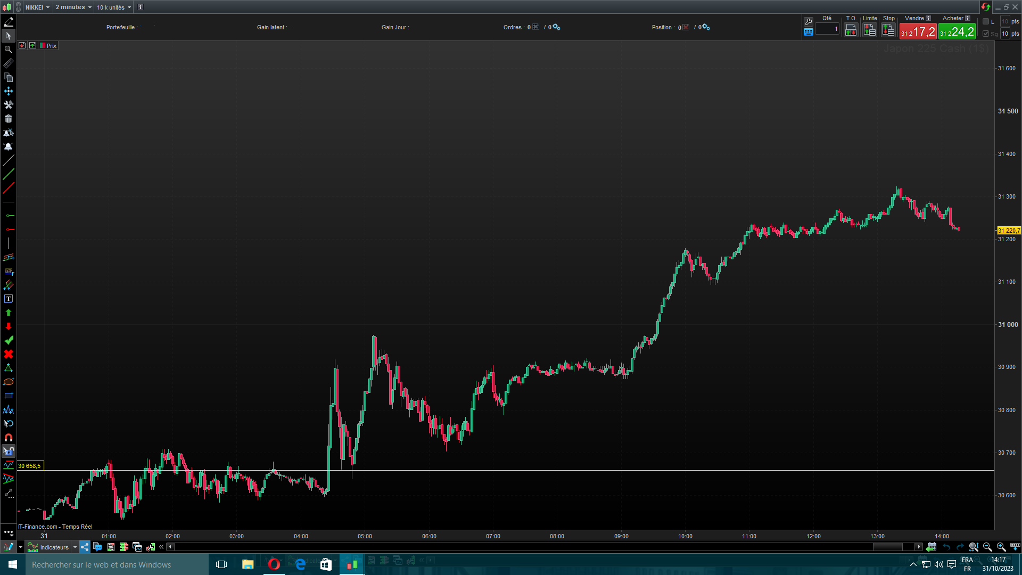The height and width of the screenshot is (575, 1022).
Task: Expand the 10 k unités dropdown
Action: click(x=114, y=7)
